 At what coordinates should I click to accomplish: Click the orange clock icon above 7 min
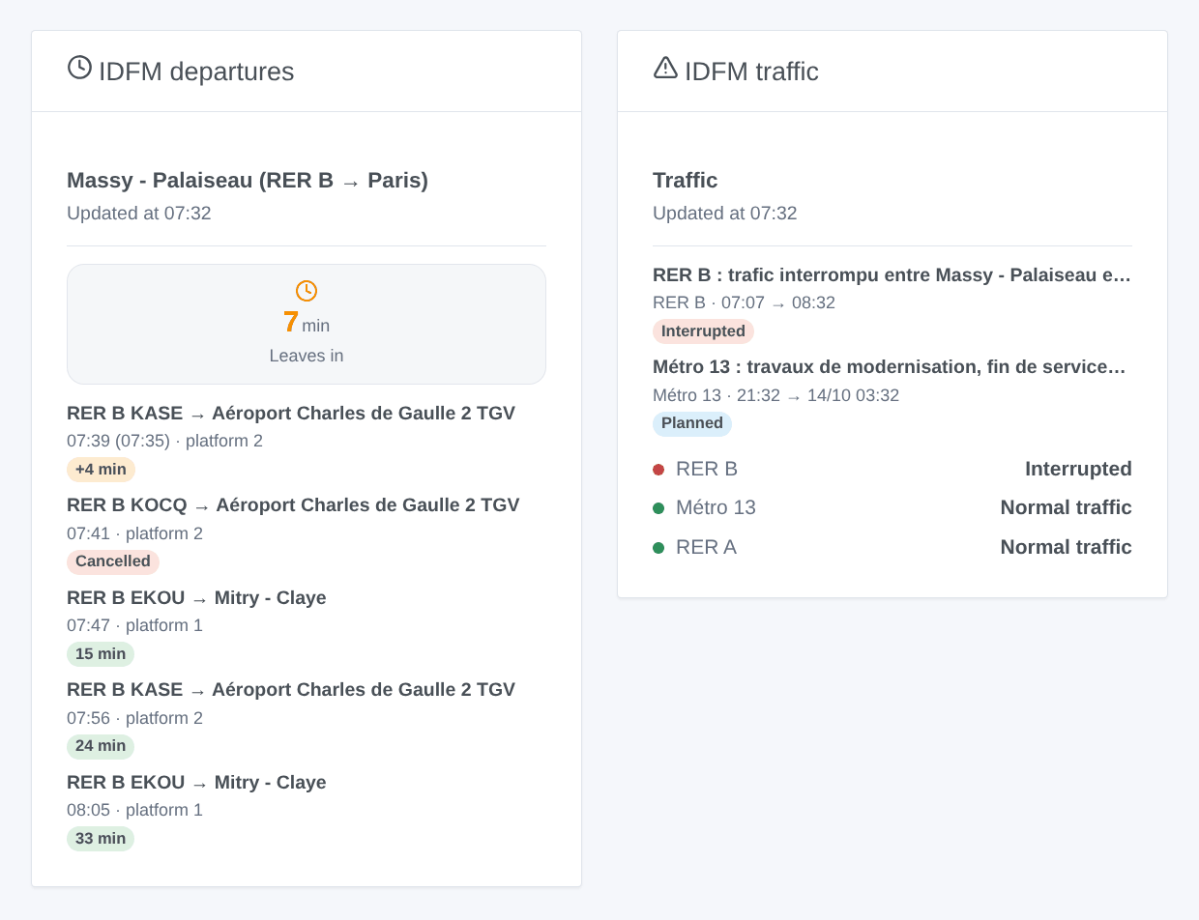(x=307, y=291)
